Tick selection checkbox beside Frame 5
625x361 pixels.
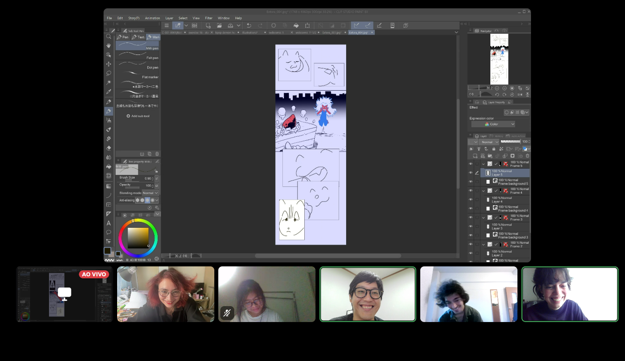(477, 164)
